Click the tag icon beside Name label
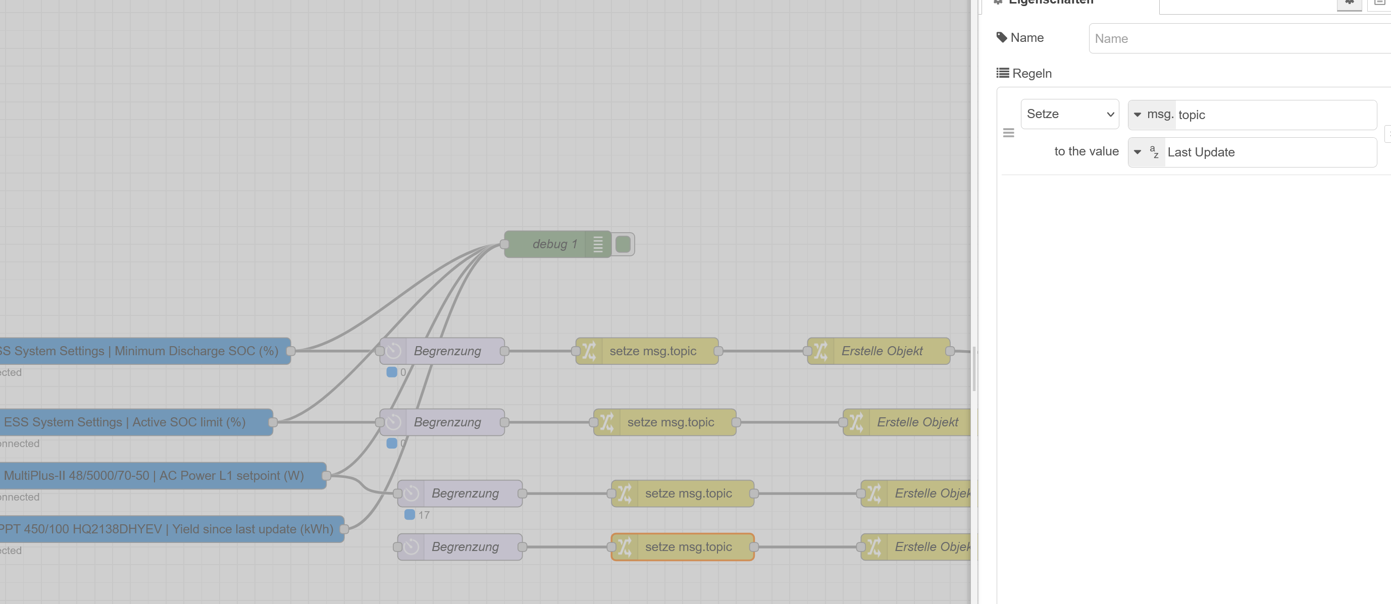The width and height of the screenshot is (1391, 604). (1002, 38)
